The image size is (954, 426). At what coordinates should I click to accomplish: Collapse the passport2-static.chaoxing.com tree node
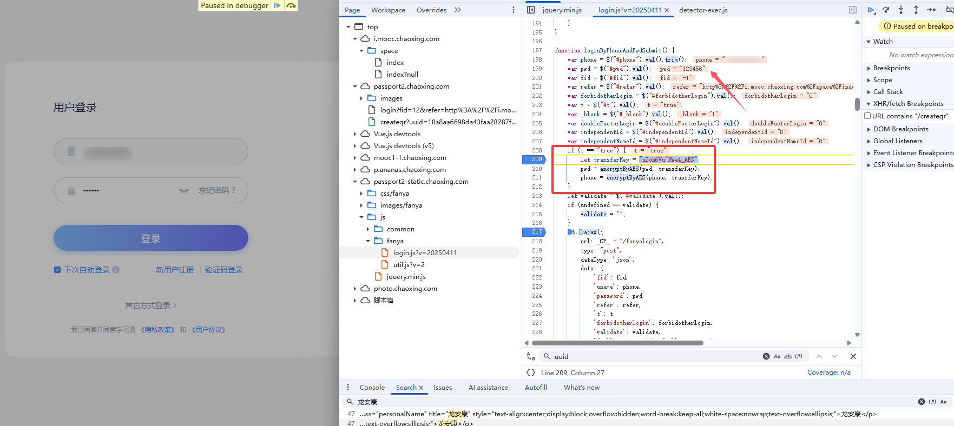[355, 182]
